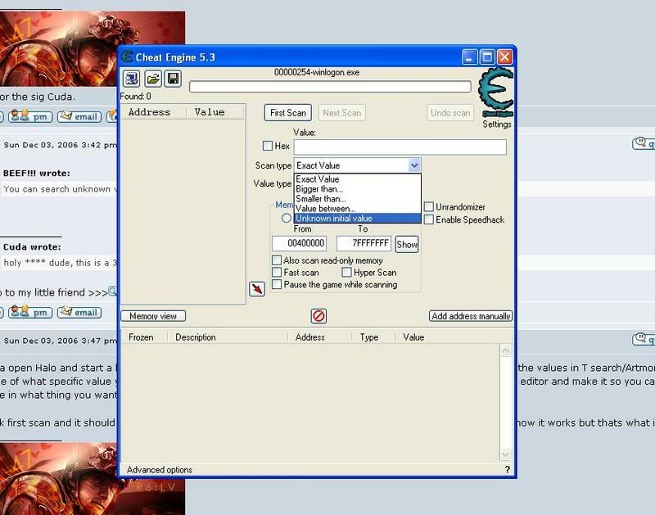Click the Value input field
Screen dimensions: 655x515
400,147
